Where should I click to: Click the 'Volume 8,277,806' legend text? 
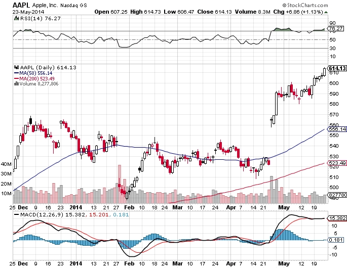tap(39, 84)
